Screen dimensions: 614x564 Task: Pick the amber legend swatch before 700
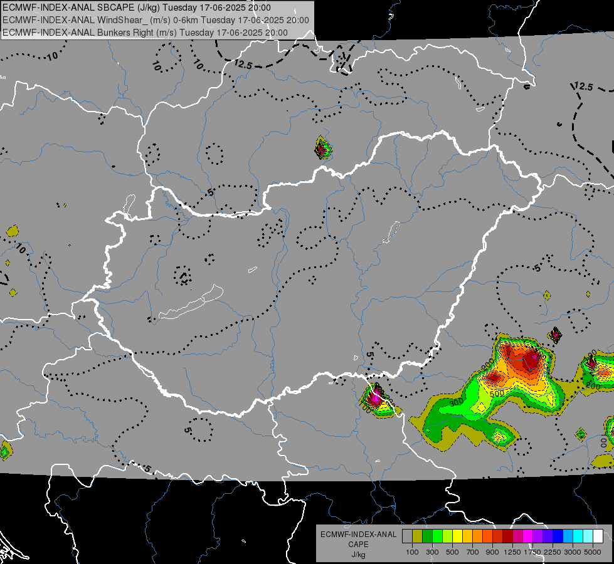tap(467, 536)
